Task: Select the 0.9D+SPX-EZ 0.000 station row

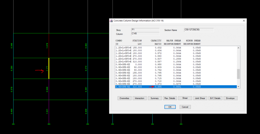Action: coord(176,64)
